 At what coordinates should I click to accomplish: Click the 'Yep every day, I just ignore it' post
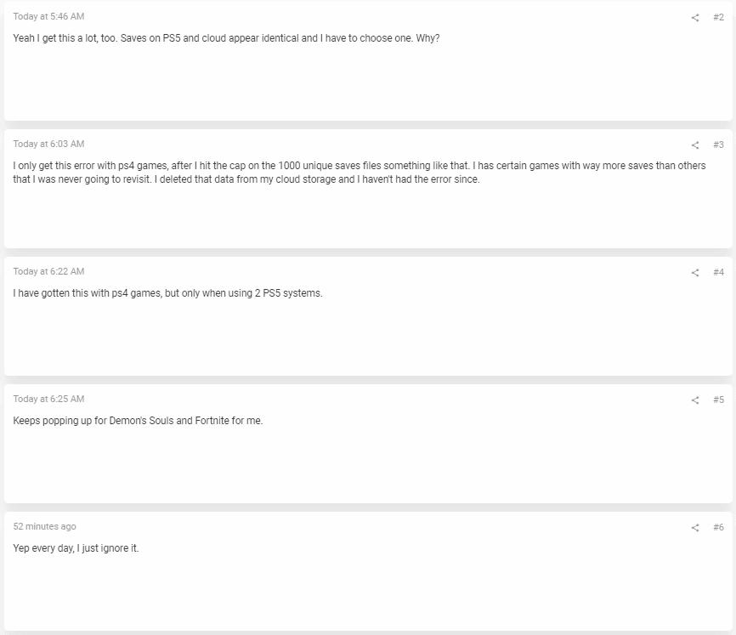pos(76,548)
